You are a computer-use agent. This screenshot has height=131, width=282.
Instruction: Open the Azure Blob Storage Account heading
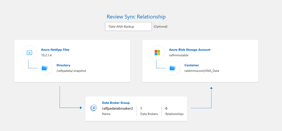coord(189,50)
